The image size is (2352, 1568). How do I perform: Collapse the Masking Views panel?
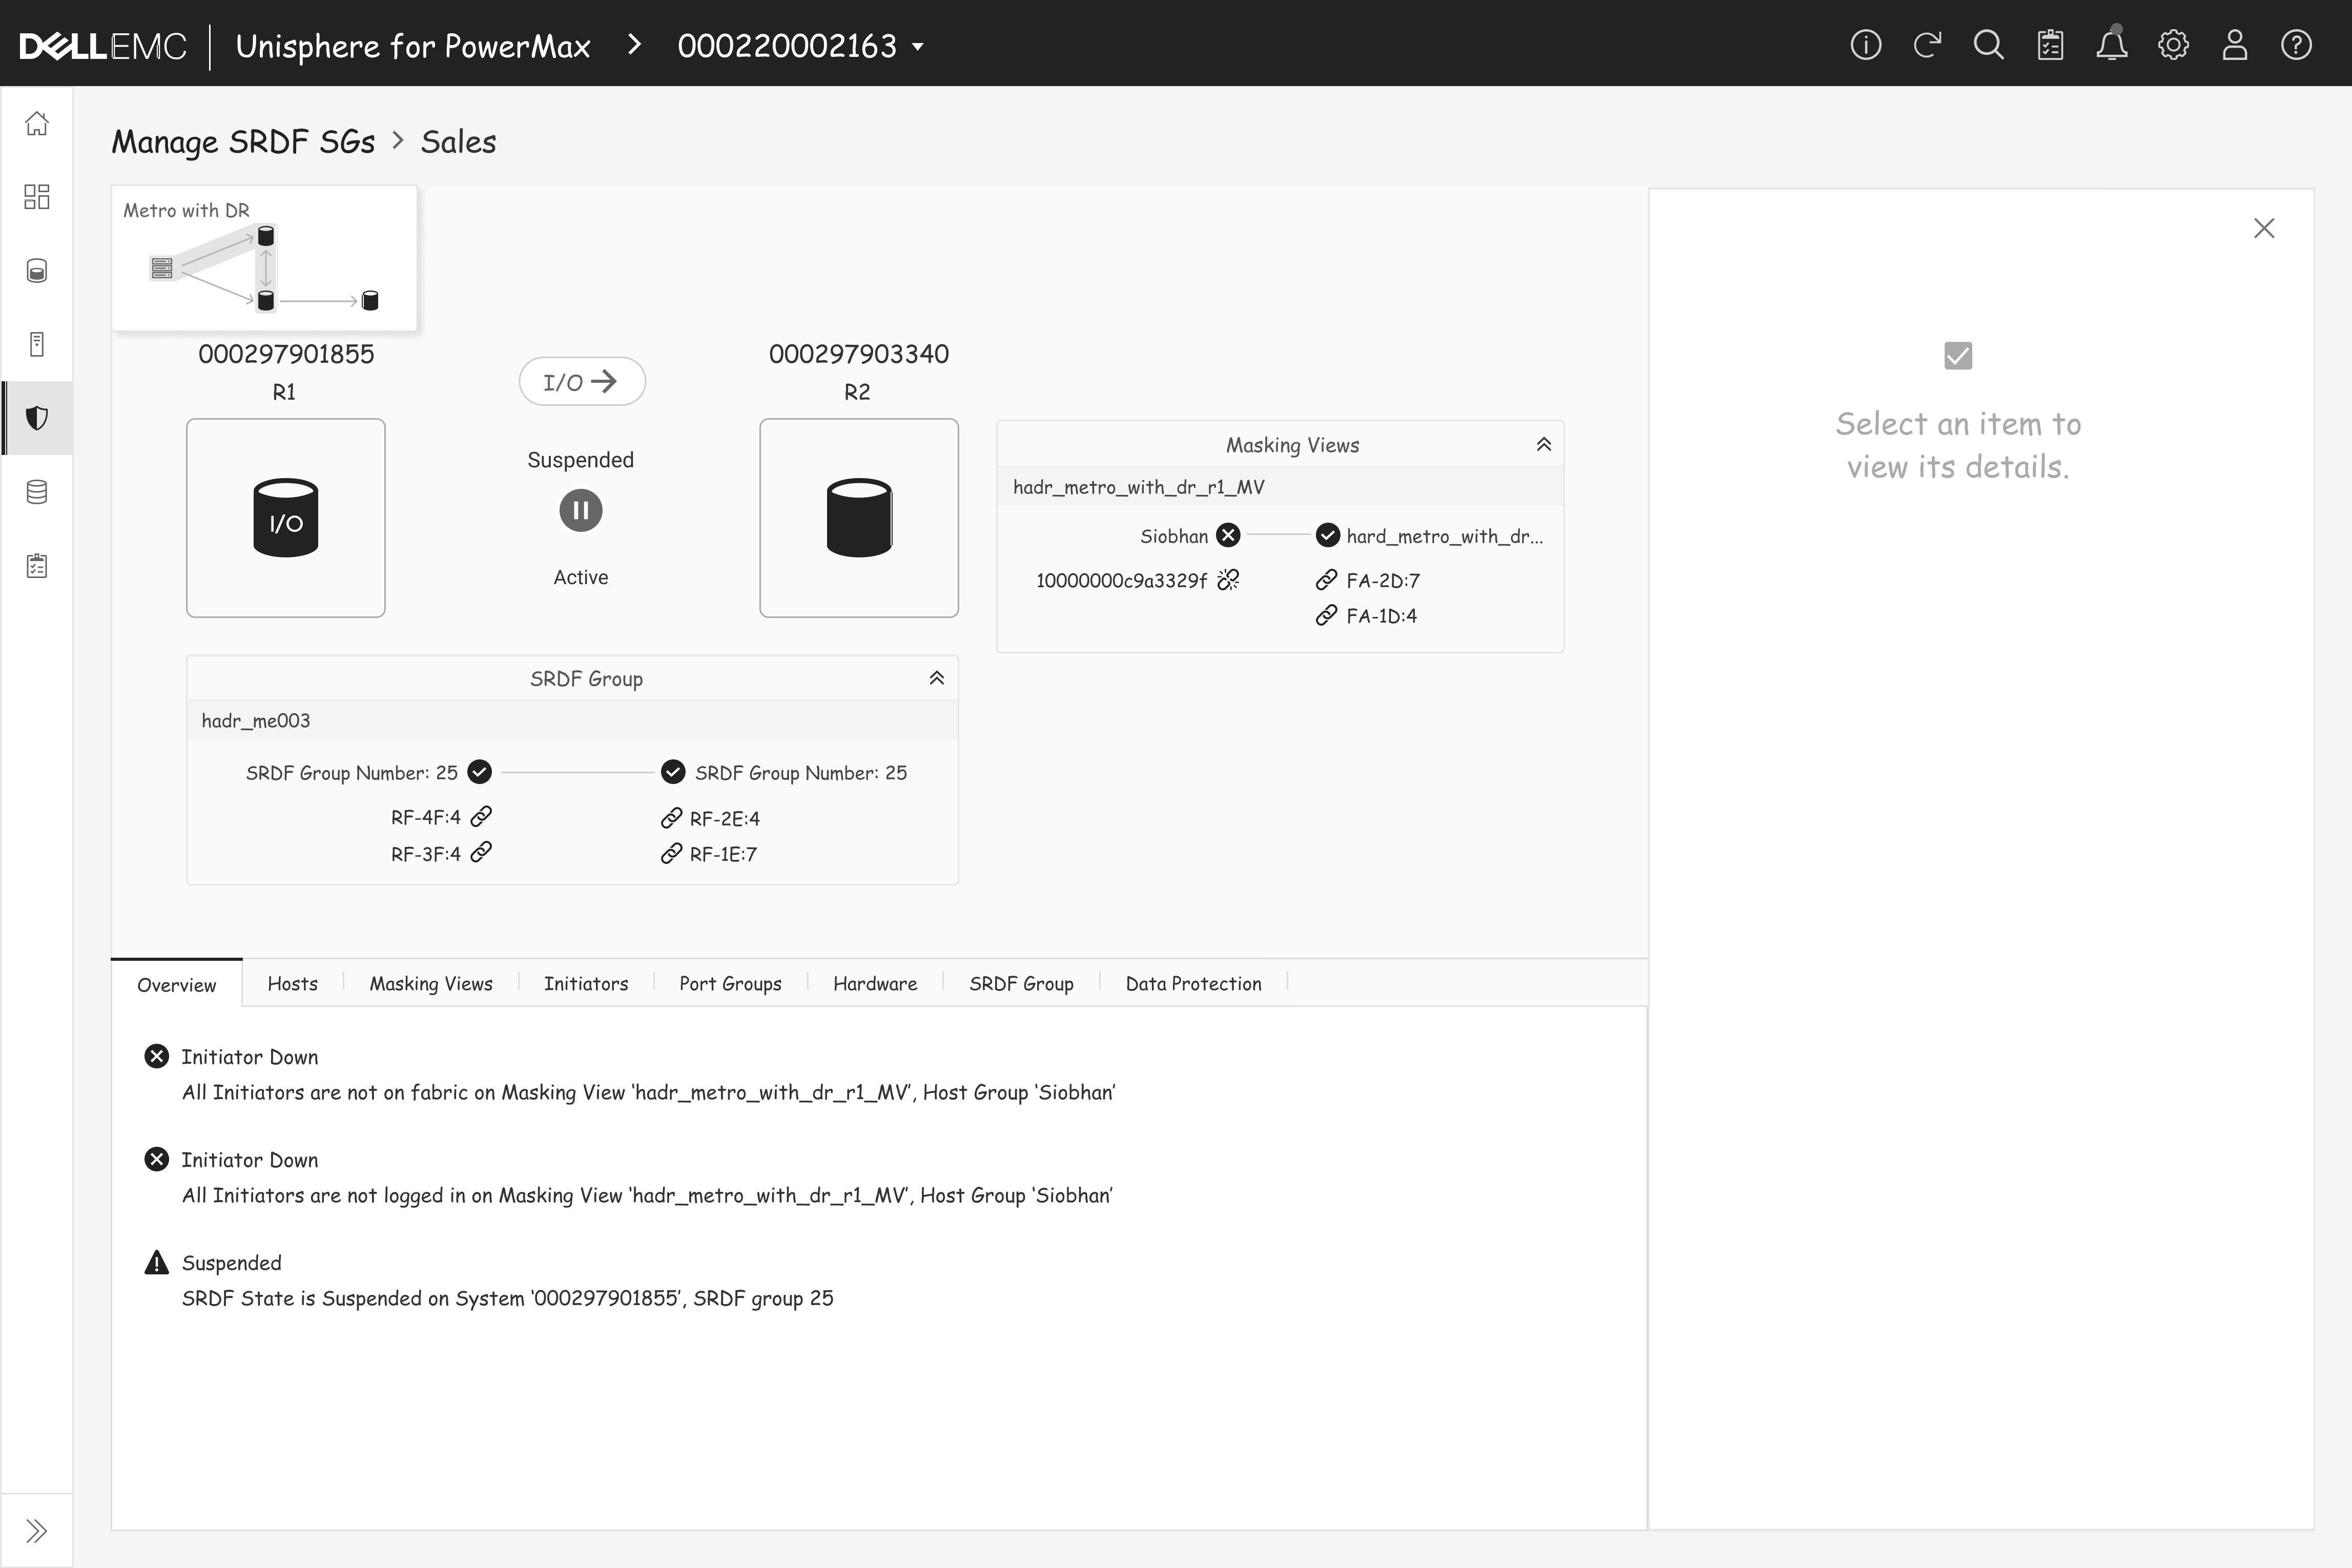[1543, 445]
